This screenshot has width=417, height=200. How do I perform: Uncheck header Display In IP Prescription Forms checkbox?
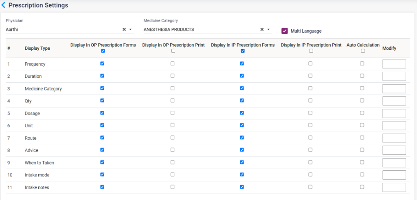pos(243,51)
